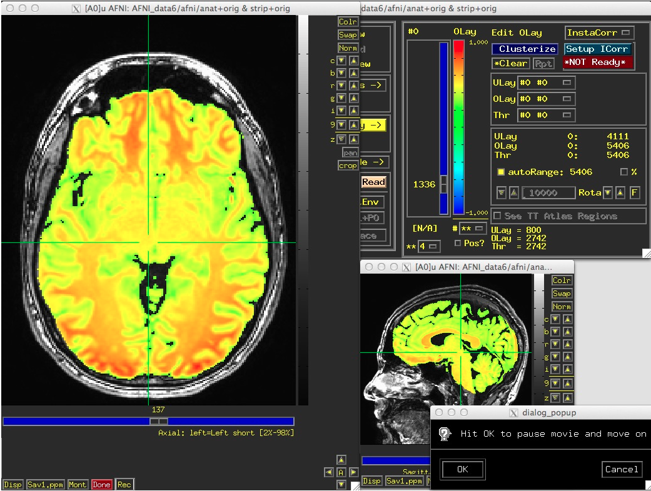The image size is (651, 491).
Task: Click the contrast 'c' up arrow in axial viewer
Action: [354, 61]
